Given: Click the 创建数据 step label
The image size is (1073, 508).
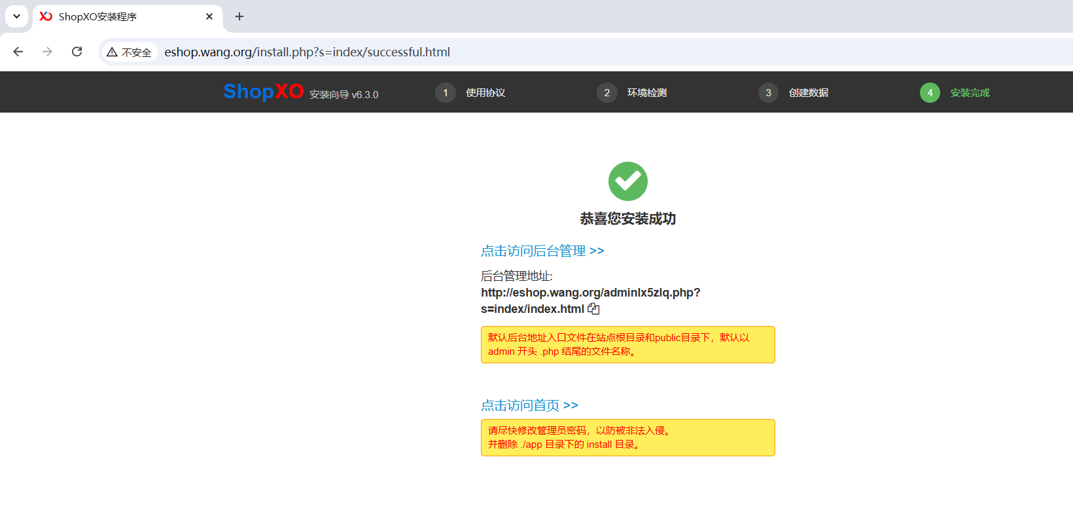Looking at the screenshot, I should click(x=809, y=93).
